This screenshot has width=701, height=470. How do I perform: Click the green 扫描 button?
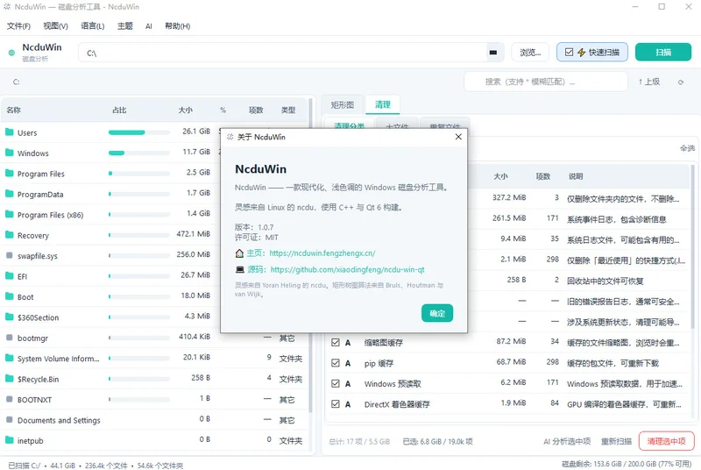coord(663,53)
